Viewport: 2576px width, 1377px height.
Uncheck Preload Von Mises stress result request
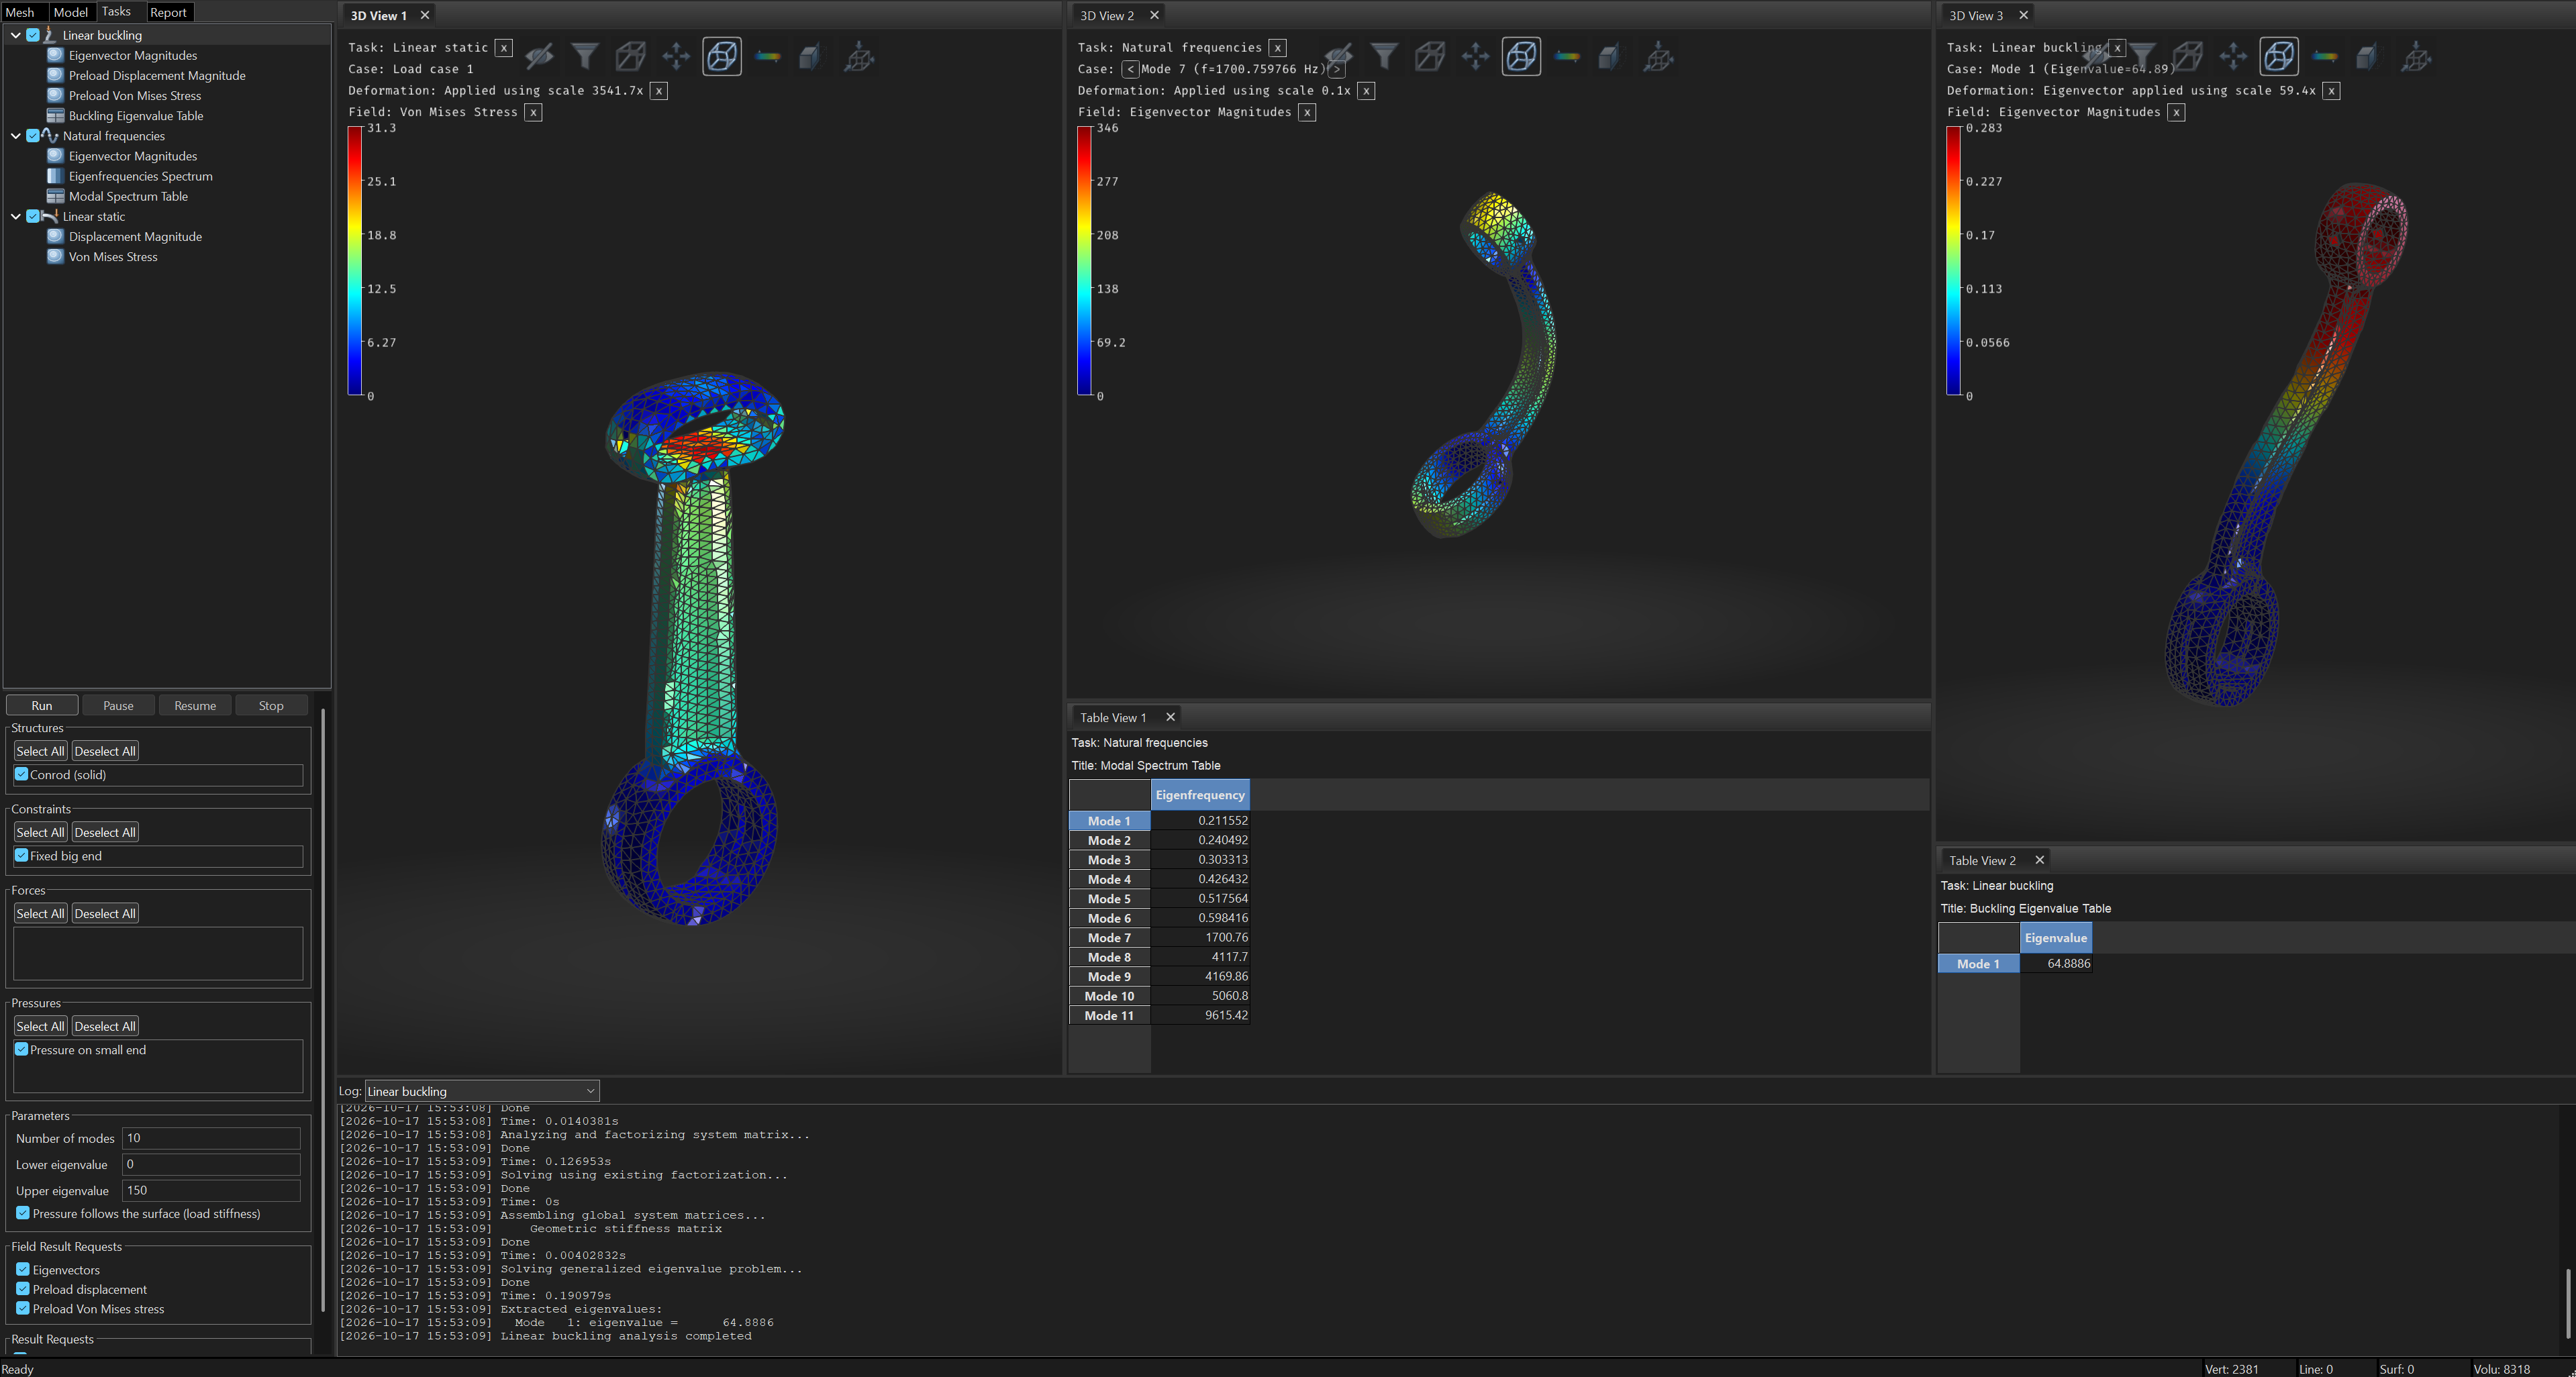[x=22, y=1308]
